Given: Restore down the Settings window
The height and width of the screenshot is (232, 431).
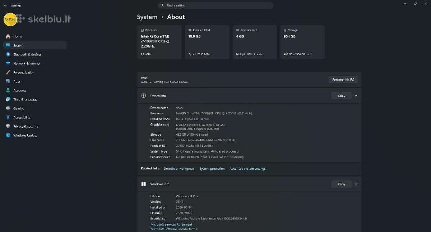Looking at the screenshot, I should [x=416, y=4].
